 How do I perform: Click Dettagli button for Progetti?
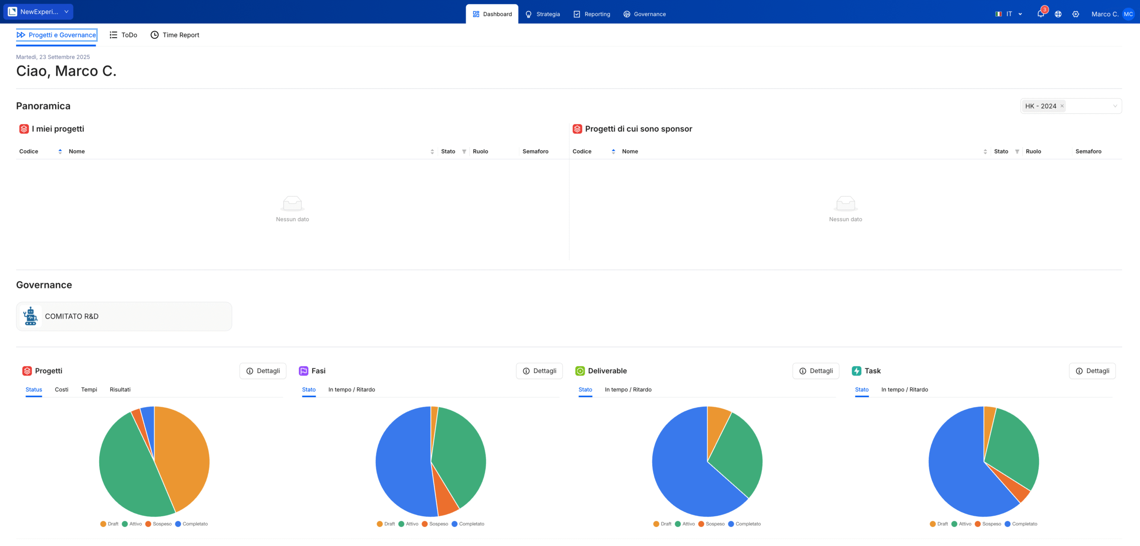coord(263,371)
